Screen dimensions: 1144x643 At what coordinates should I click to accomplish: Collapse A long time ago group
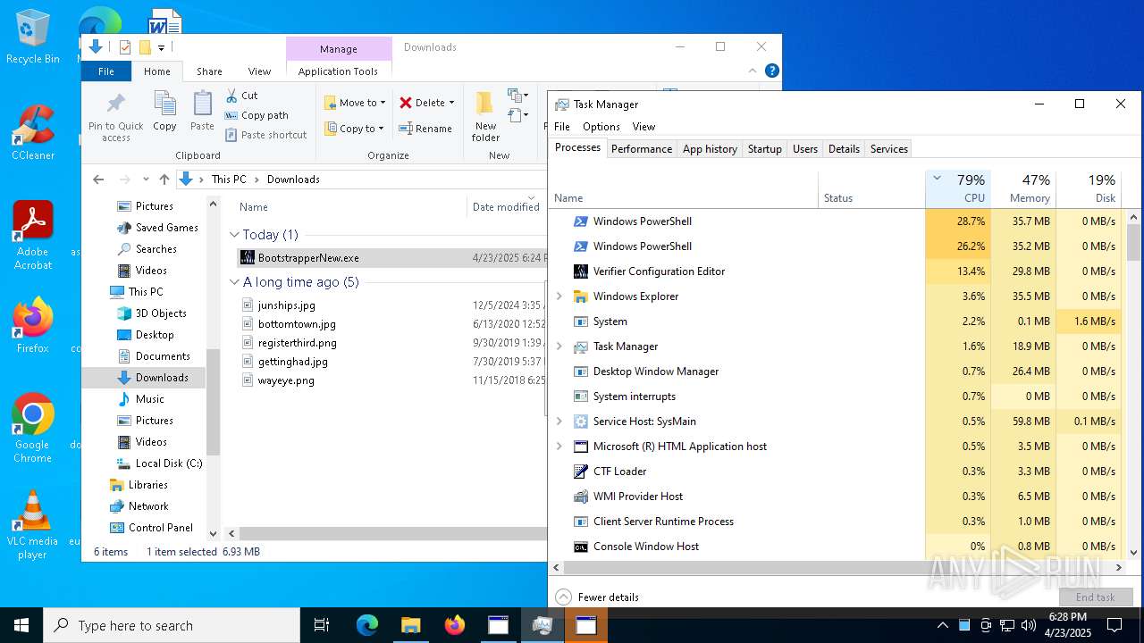[x=234, y=282]
